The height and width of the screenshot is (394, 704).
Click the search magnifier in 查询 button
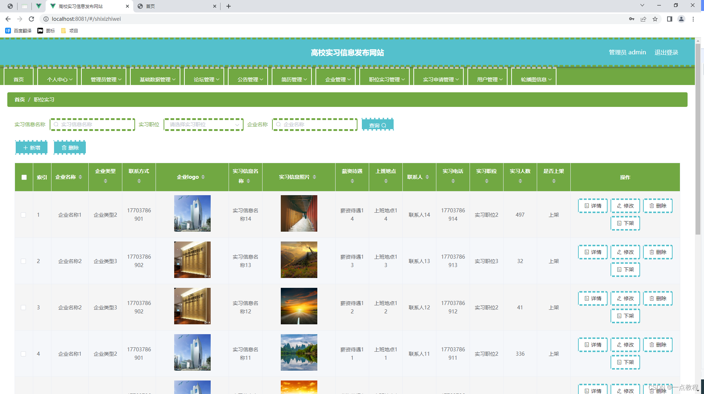tap(384, 125)
